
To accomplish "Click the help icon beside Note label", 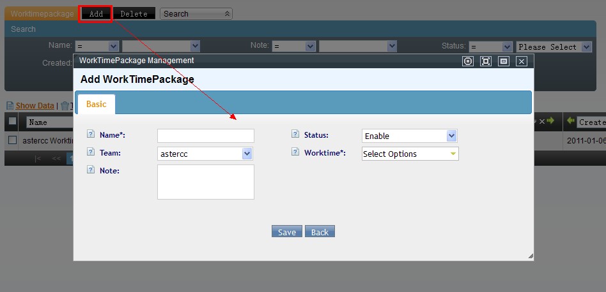I will click(x=90, y=170).
